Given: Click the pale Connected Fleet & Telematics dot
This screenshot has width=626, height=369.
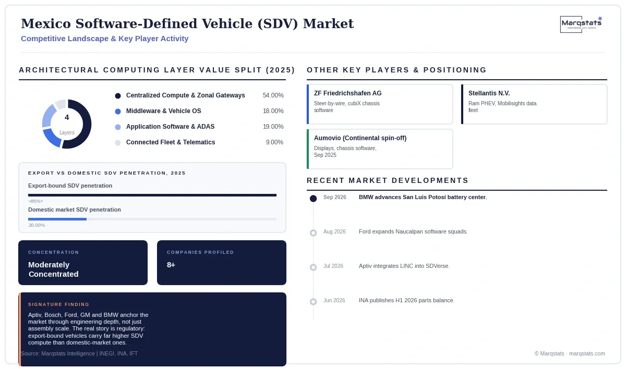Looking at the screenshot, I should pos(118,143).
